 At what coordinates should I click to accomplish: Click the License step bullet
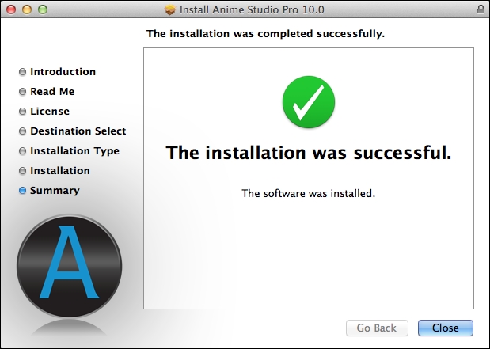pos(22,112)
